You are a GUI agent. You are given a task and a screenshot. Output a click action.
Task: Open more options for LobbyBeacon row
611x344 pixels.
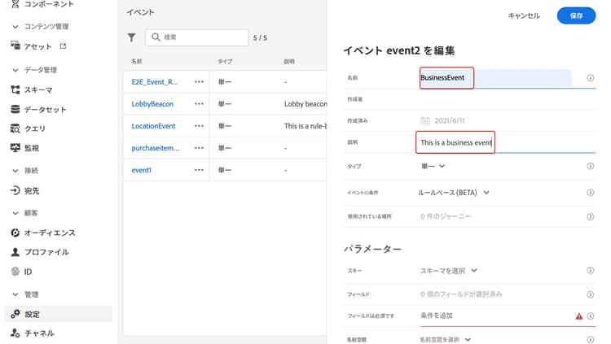point(199,104)
